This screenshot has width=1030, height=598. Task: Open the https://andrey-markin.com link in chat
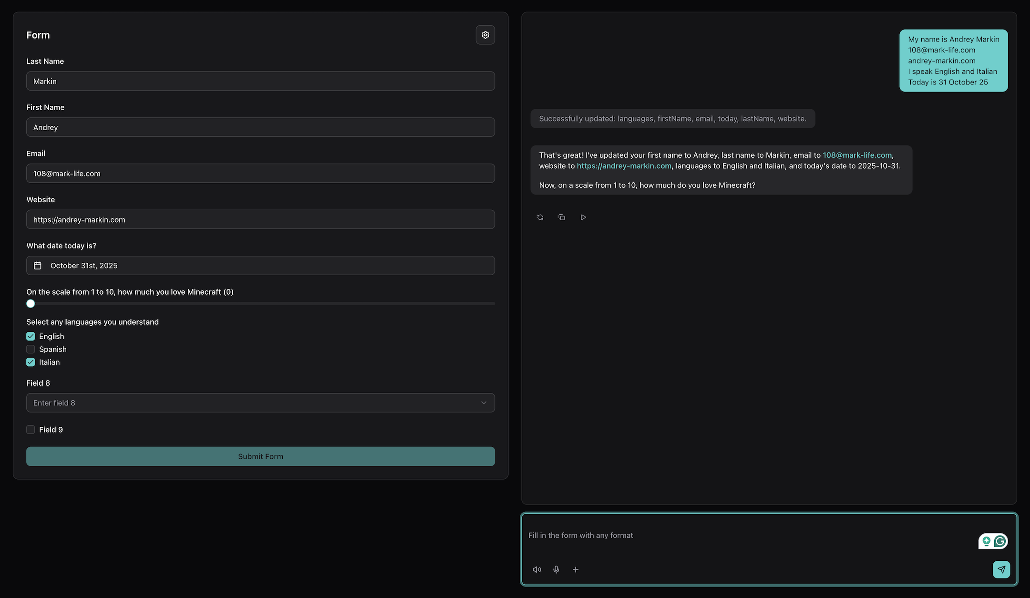(x=624, y=166)
